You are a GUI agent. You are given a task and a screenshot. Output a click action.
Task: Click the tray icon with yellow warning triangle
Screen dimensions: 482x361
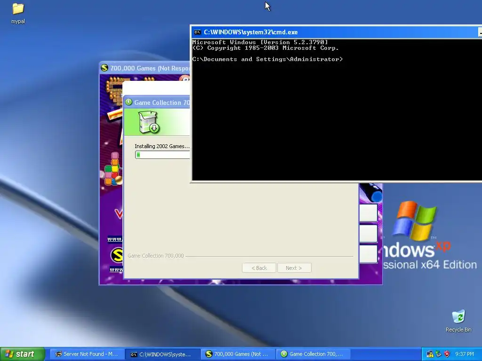pyautogui.click(x=430, y=354)
